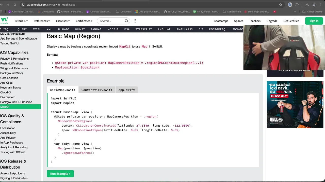Viewport: 325px width, 182px height.
Task: Bookmark this page with the star icon
Action: (281, 5)
